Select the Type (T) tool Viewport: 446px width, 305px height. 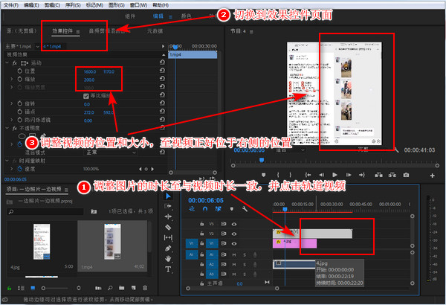pos(168,269)
